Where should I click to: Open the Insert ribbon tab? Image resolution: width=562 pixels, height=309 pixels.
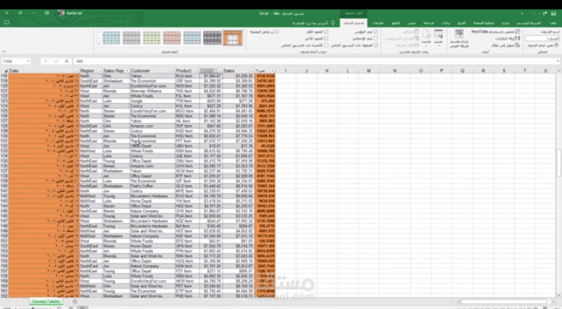[x=505, y=23]
